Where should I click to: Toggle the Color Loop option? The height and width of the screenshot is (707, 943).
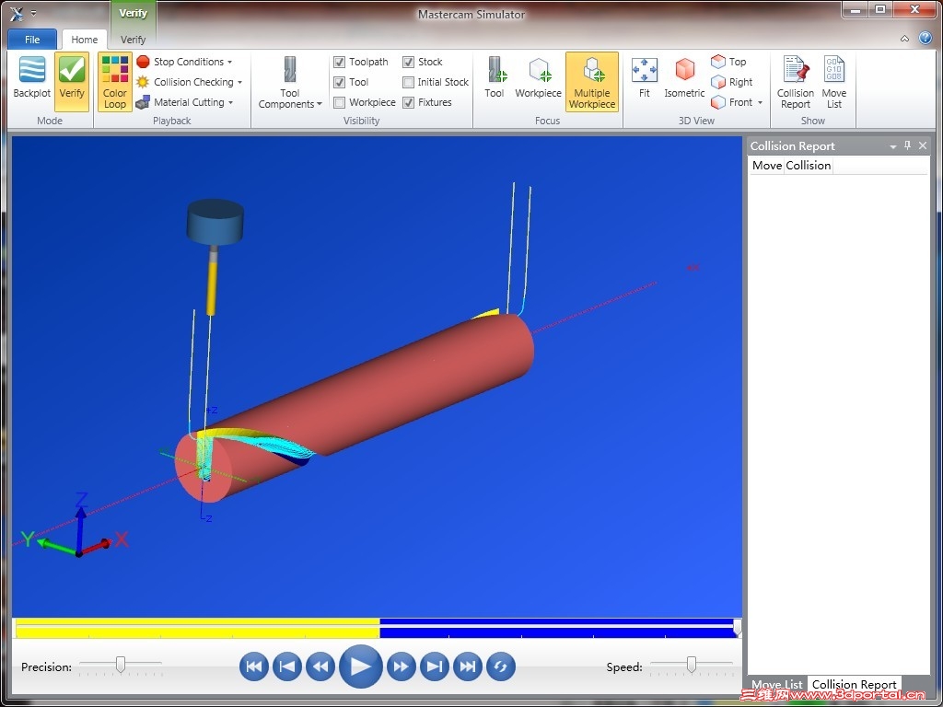point(115,82)
